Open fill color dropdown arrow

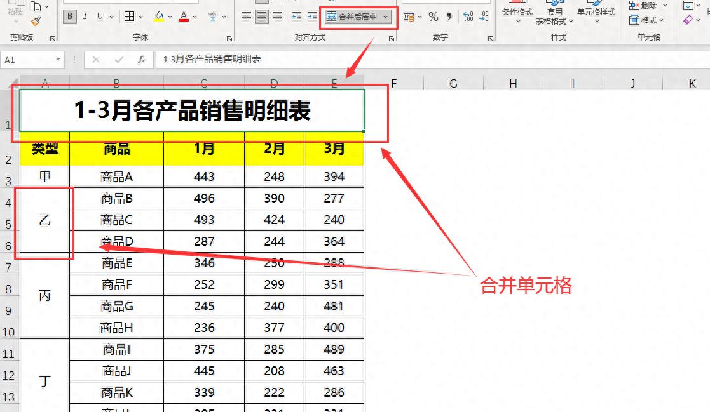point(170,17)
